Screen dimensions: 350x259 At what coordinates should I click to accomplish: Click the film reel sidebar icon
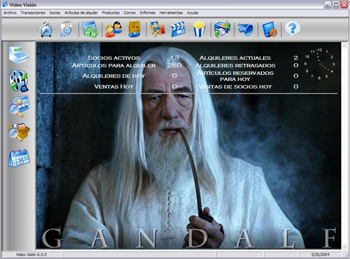pos(18,81)
